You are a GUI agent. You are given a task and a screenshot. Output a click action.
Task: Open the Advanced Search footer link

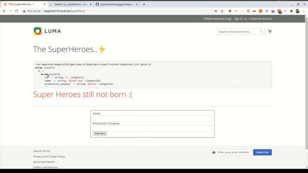pyautogui.click(x=44, y=162)
